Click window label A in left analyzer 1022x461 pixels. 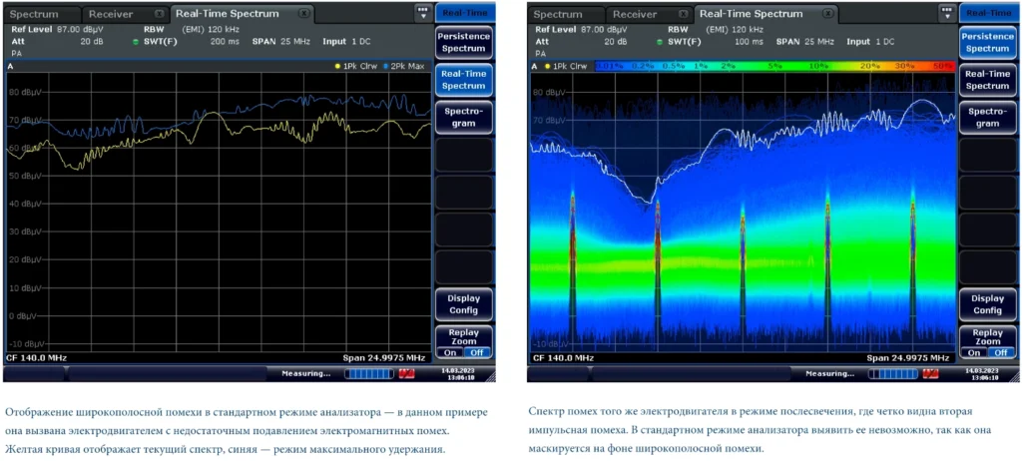pos(10,67)
